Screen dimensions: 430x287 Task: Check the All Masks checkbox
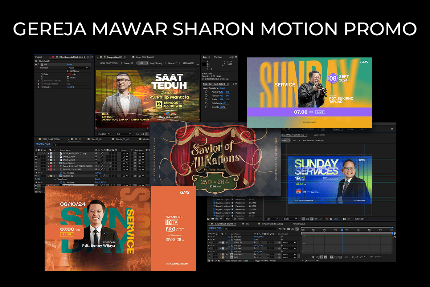pos(68,71)
